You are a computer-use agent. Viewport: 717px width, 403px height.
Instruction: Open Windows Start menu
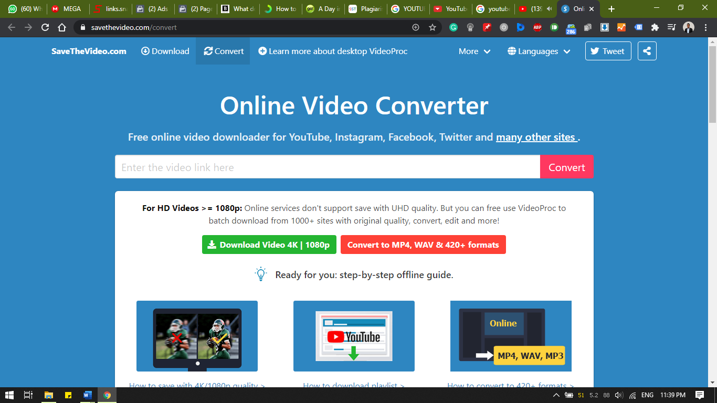point(9,395)
